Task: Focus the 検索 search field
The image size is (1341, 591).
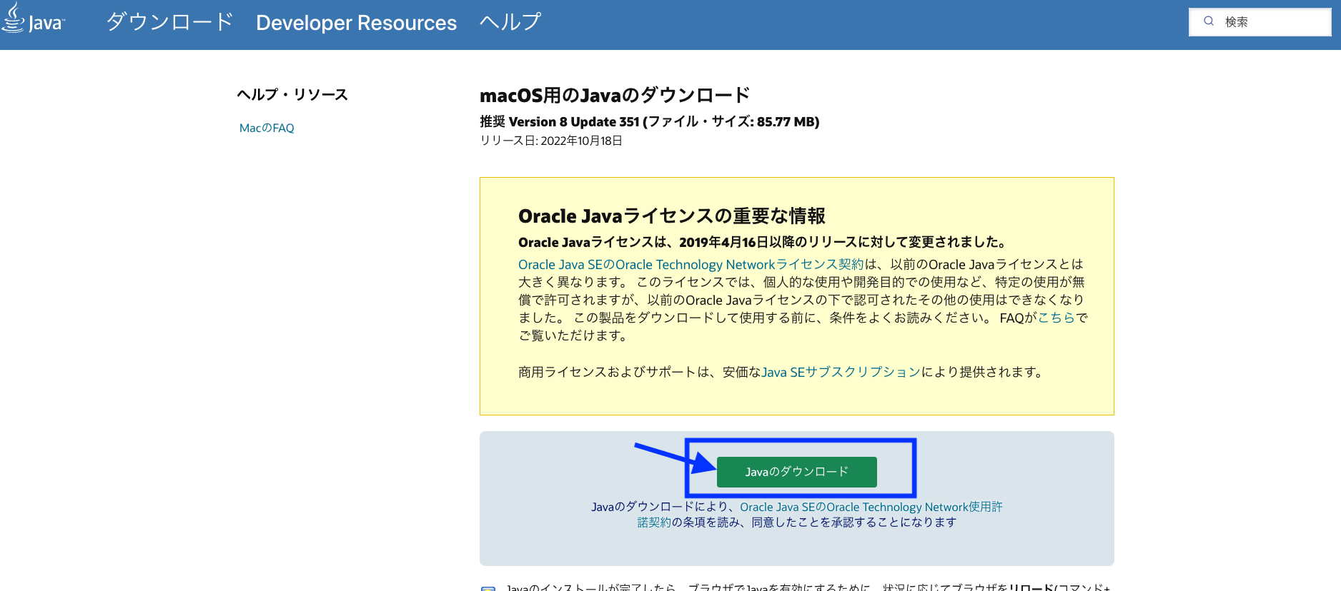Action: [1260, 22]
